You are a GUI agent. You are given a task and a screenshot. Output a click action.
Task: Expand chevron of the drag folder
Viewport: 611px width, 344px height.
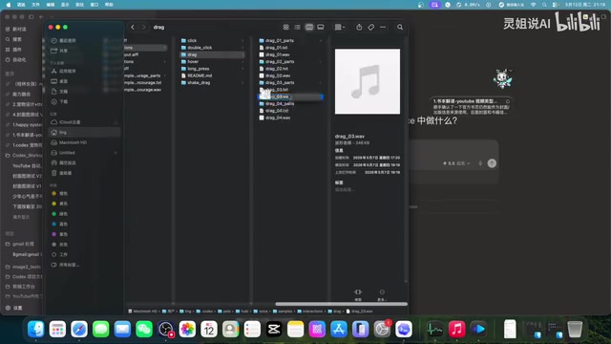pos(242,54)
